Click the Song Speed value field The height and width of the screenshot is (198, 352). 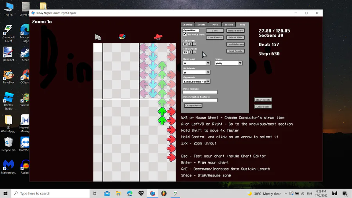186,52
